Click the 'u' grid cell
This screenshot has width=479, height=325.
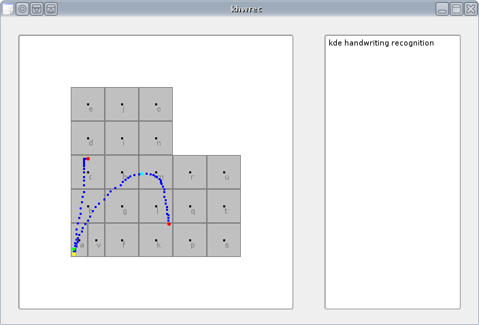224,172
